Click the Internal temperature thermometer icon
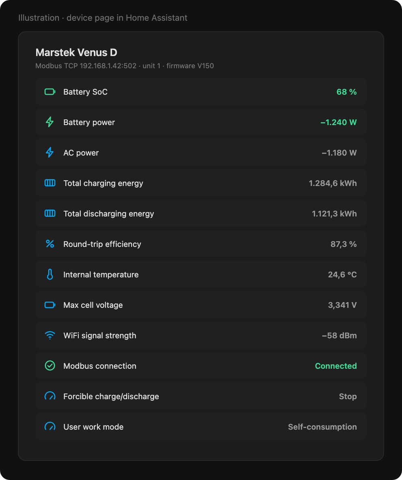Screen dimensions: 402x480 [x=50, y=274]
